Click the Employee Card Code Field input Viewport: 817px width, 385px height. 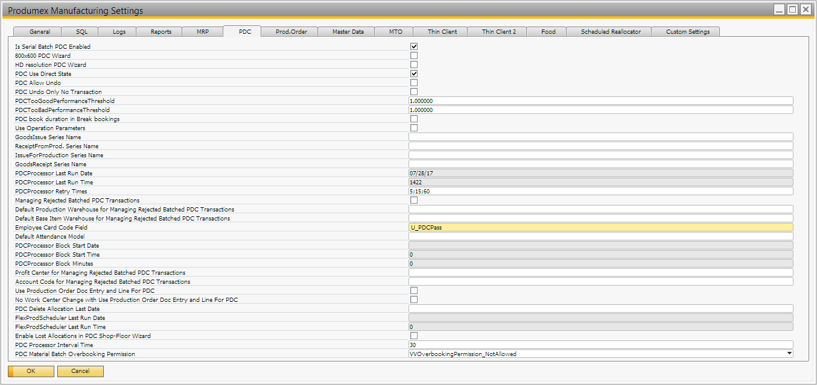tap(600, 227)
